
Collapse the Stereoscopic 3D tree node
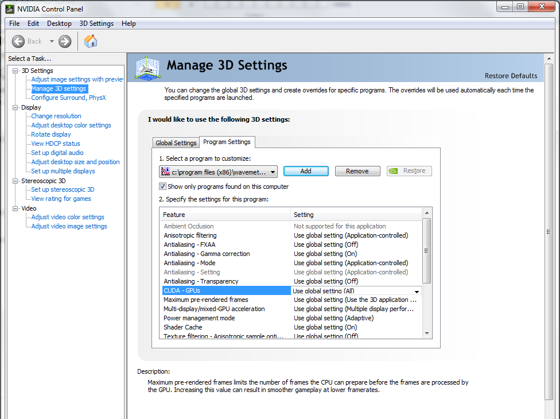tap(15, 181)
